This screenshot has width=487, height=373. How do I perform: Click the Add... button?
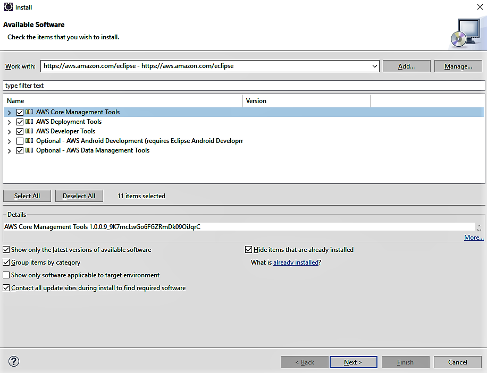(407, 66)
